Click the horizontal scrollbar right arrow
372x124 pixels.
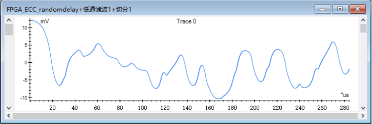click(x=362, y=116)
